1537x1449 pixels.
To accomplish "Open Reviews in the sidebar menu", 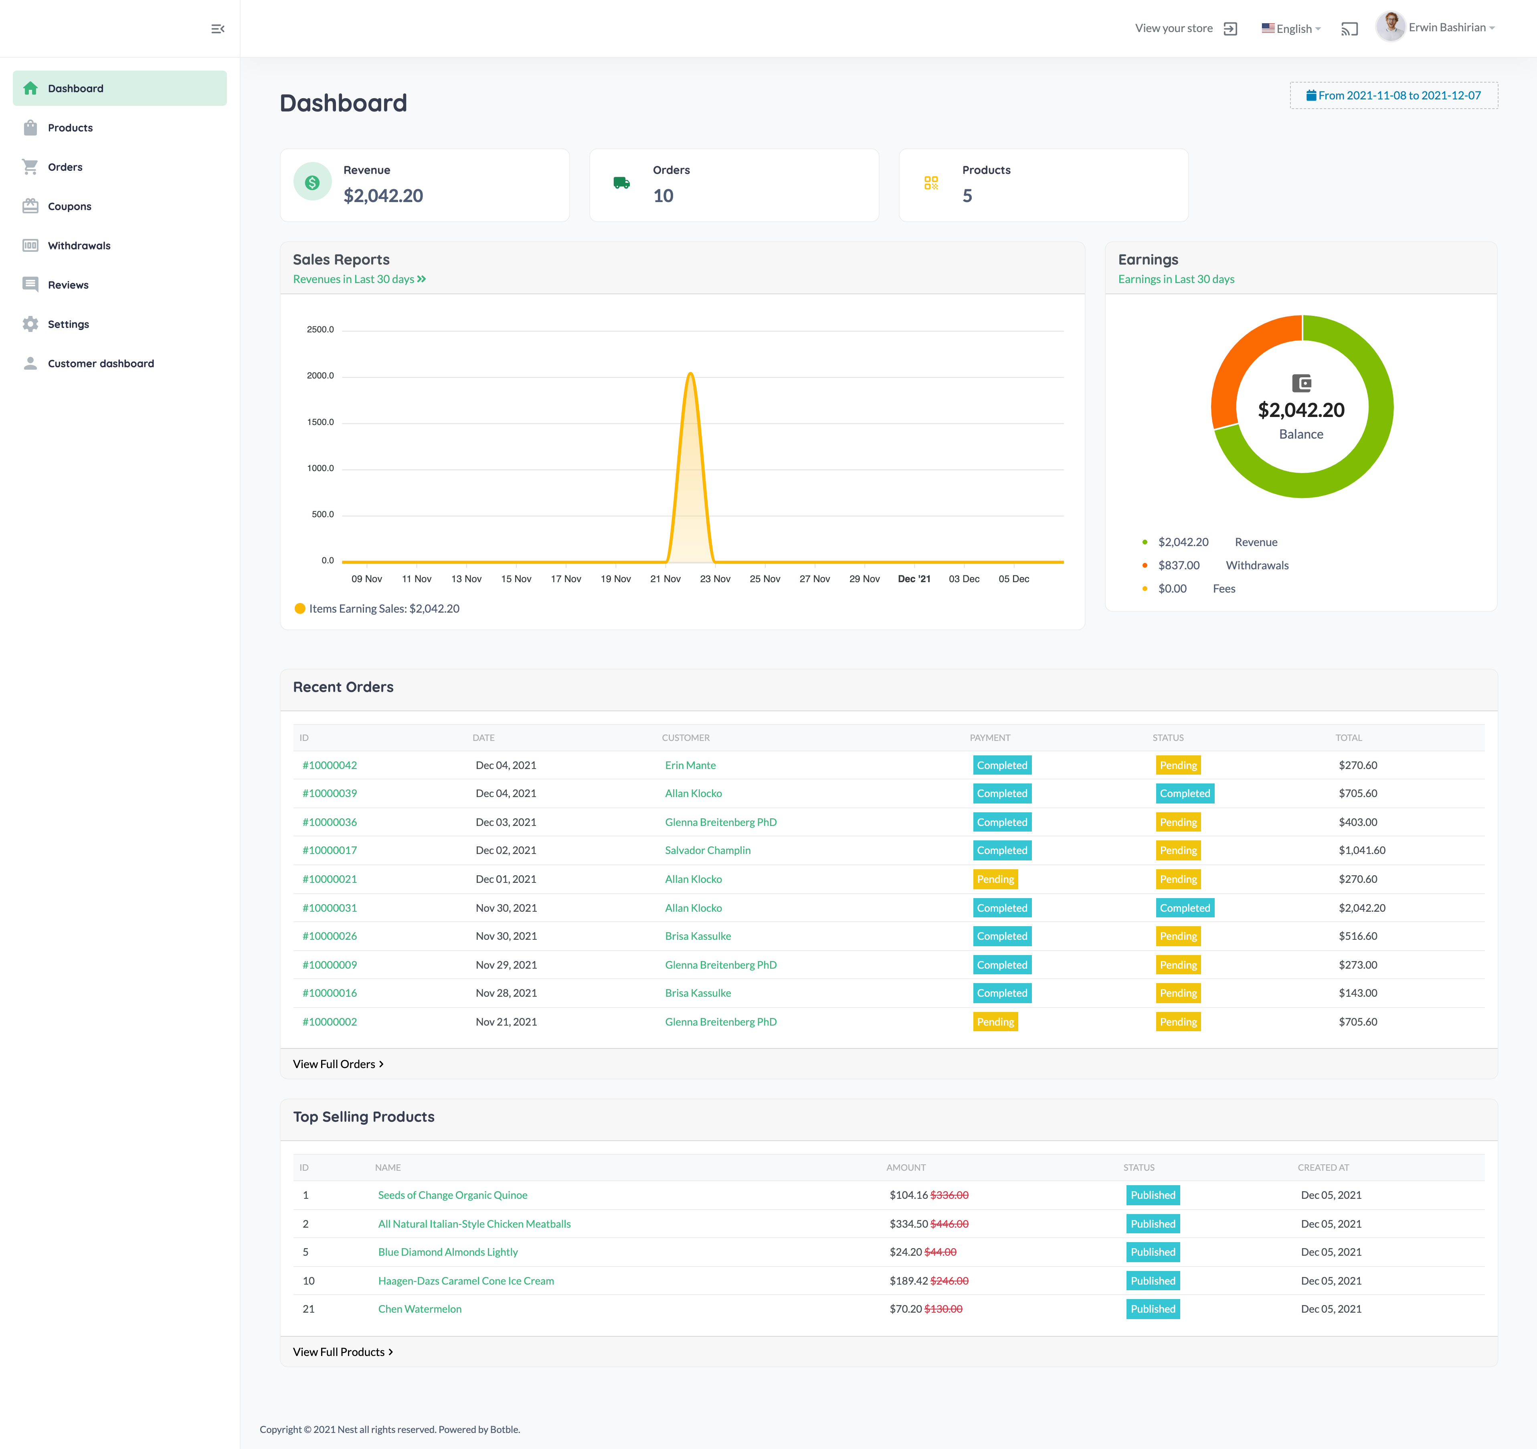I will click(120, 285).
